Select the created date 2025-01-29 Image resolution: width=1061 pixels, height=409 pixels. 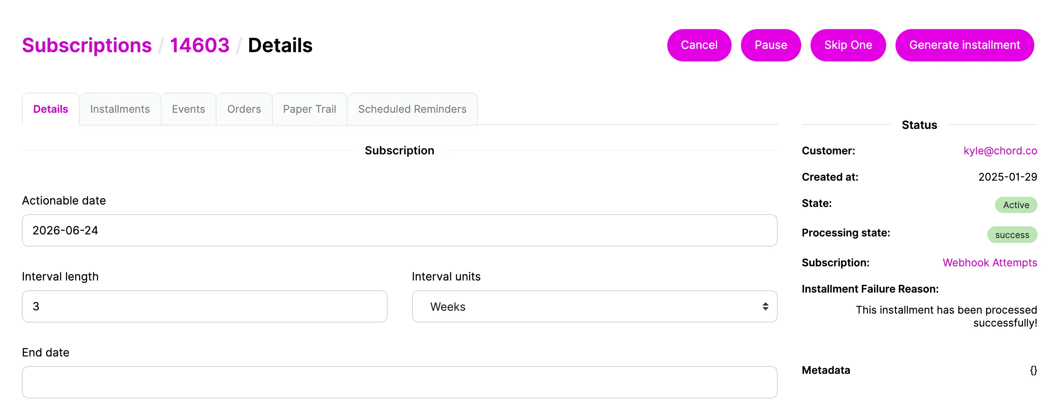click(x=1008, y=177)
